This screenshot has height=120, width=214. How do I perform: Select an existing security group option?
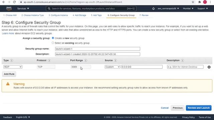coord(53,43)
